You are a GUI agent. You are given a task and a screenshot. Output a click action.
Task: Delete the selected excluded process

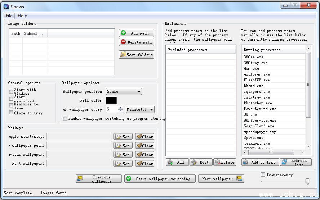point(225,162)
